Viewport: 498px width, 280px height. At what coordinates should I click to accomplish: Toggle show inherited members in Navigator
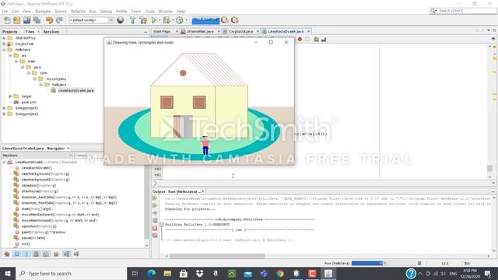(7, 254)
